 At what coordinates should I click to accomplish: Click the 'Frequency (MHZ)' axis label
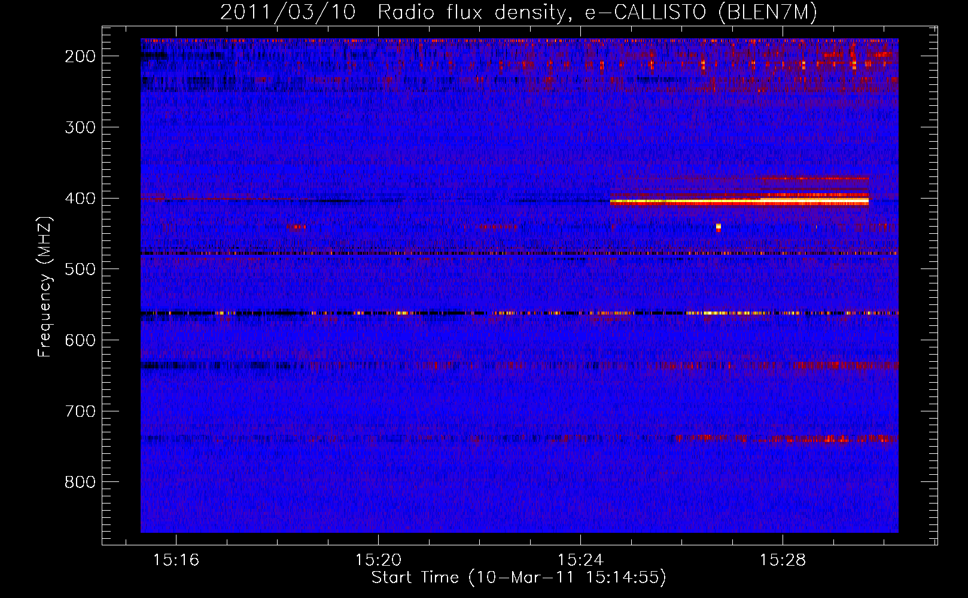pyautogui.click(x=45, y=286)
